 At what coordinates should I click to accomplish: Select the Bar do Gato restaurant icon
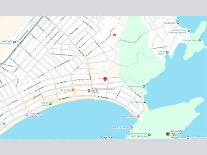point(73,90)
